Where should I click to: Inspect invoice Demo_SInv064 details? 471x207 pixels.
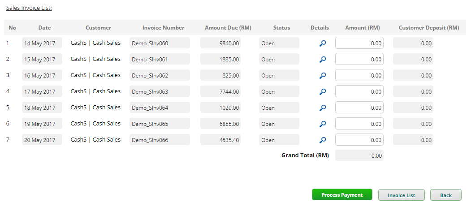[x=322, y=108]
